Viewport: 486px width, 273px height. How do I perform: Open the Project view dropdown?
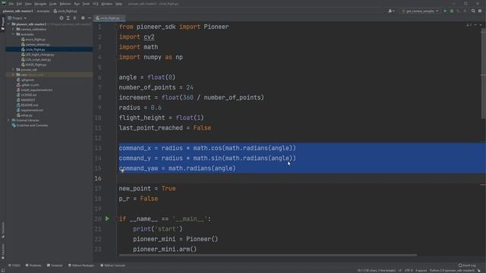[17, 18]
